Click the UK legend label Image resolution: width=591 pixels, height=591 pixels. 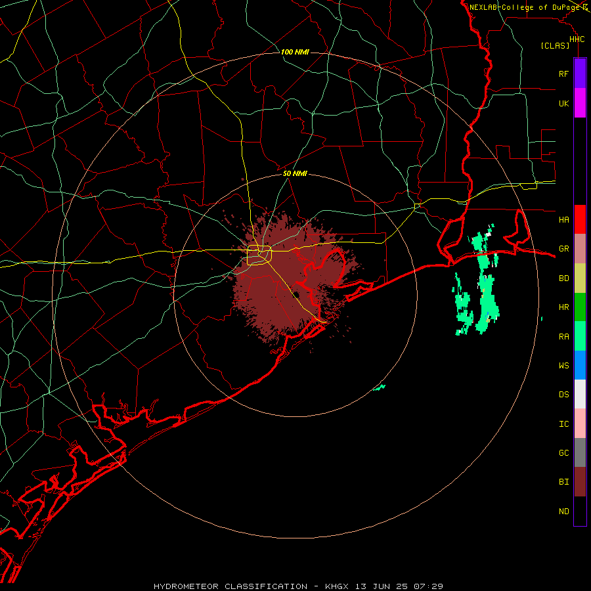[563, 103]
